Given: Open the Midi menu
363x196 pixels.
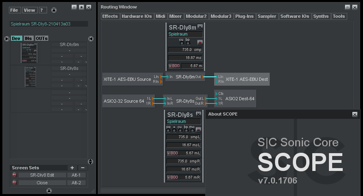Looking at the screenshot, I should tap(161, 17).
